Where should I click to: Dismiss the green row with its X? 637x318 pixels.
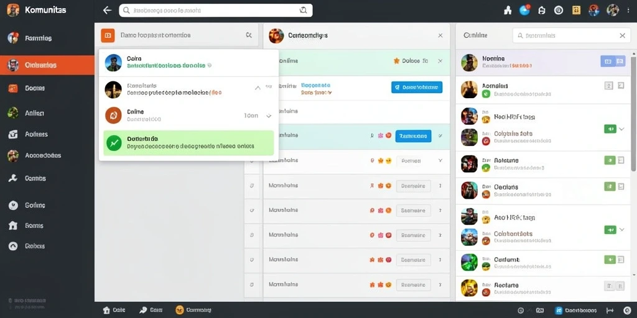440,61
